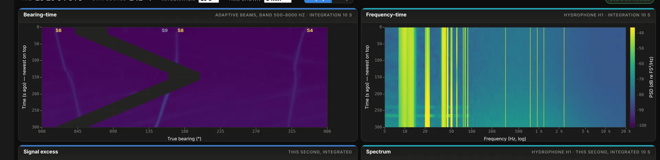Image resolution: width=660 pixels, height=160 pixels.
Task: Click the Bearing–time panel title
Action: (40, 15)
